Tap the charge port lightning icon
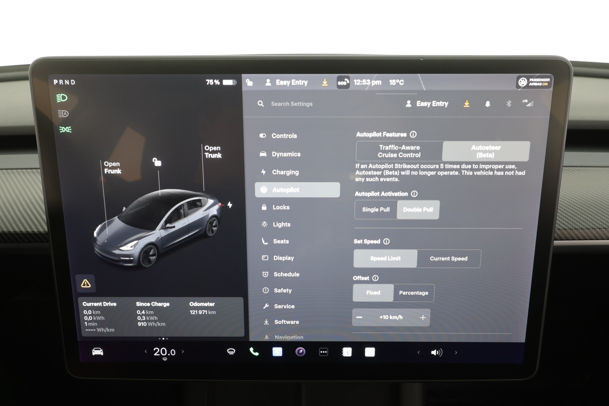This screenshot has width=609, height=406. (230, 205)
